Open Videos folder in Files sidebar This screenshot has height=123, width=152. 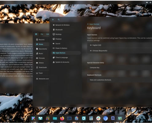pyautogui.click(x=42, y=63)
